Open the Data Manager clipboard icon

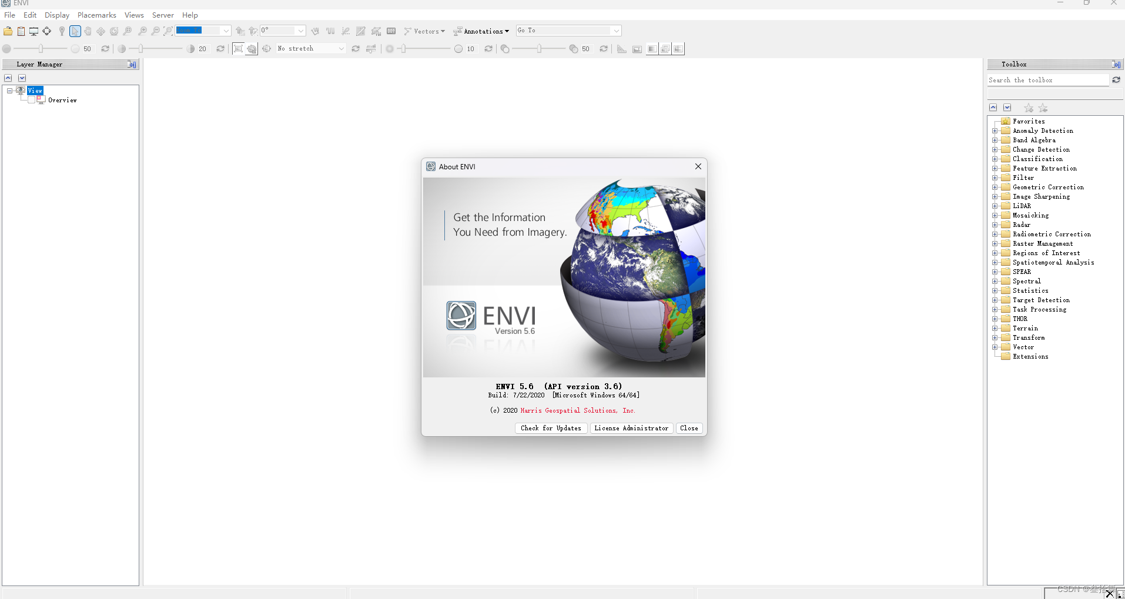(21, 31)
